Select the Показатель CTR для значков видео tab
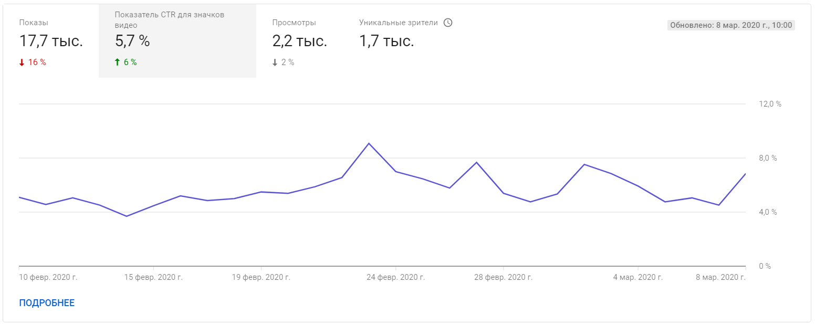Viewport: 815px width, 325px height. pyautogui.click(x=177, y=41)
